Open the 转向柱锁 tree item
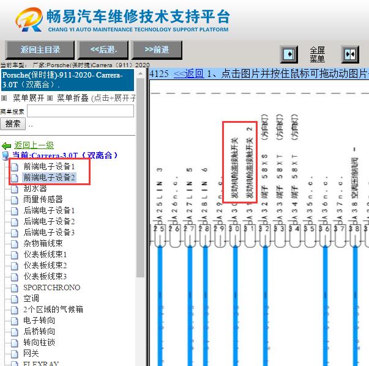 [x=39, y=343]
